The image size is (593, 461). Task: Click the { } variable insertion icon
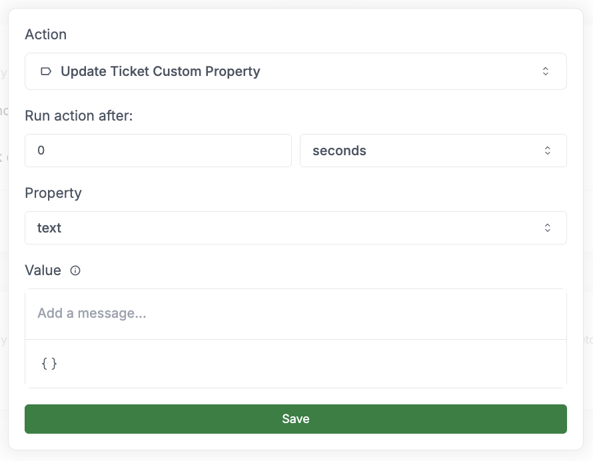[49, 364]
